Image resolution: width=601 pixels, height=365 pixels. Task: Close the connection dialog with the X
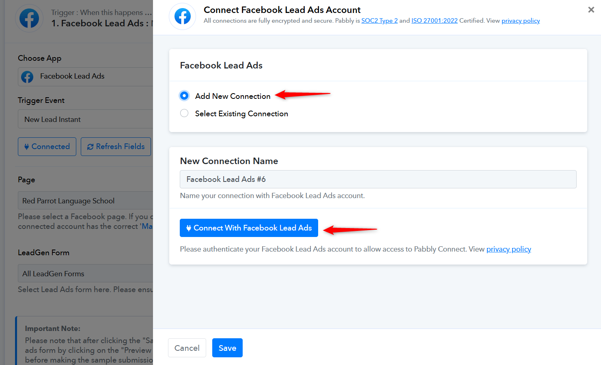point(591,10)
